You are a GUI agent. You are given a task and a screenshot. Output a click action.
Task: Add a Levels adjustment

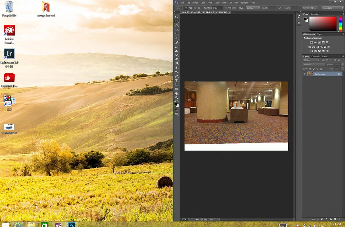(x=315, y=43)
